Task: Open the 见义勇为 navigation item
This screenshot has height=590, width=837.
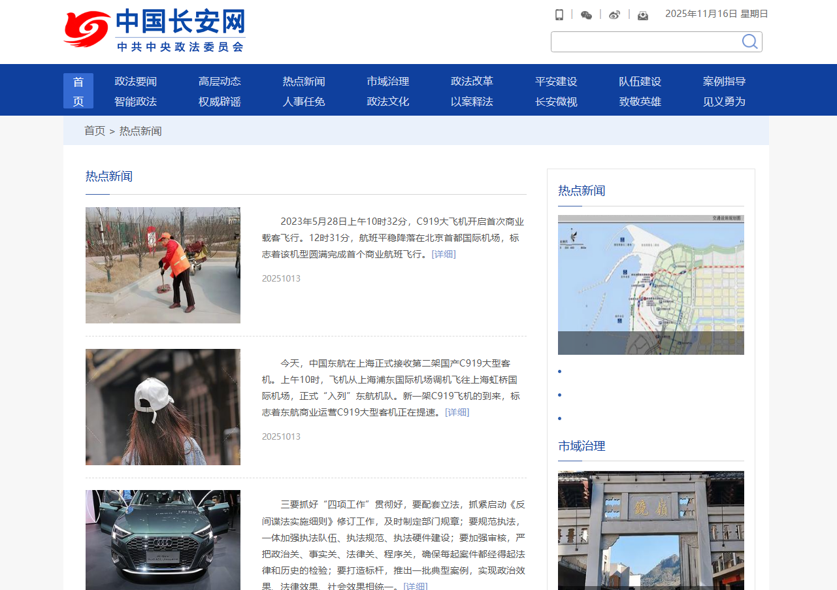Action: coord(724,102)
